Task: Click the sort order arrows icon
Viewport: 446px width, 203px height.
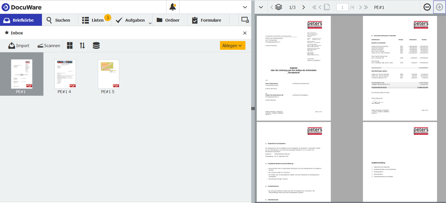Action: pyautogui.click(x=82, y=45)
